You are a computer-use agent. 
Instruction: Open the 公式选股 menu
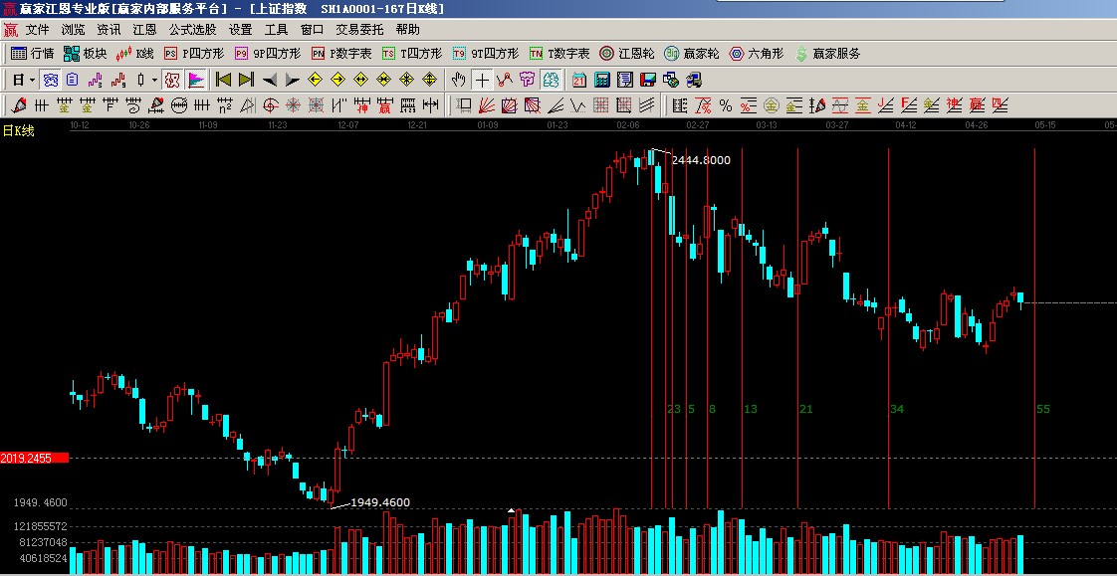[x=192, y=30]
